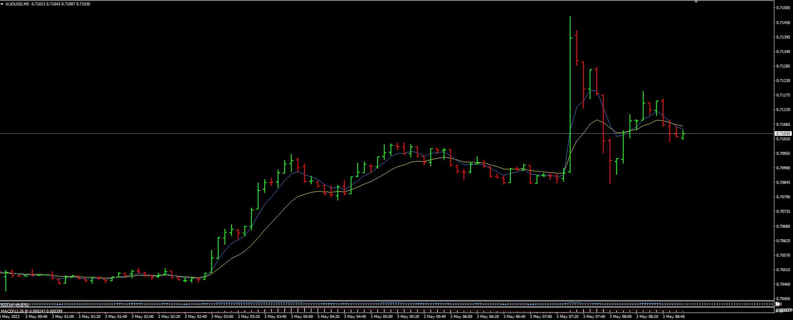Click time axis label 3 May 07:40
Image resolution: width=793 pixels, height=320 pixels.
pyautogui.click(x=594, y=317)
